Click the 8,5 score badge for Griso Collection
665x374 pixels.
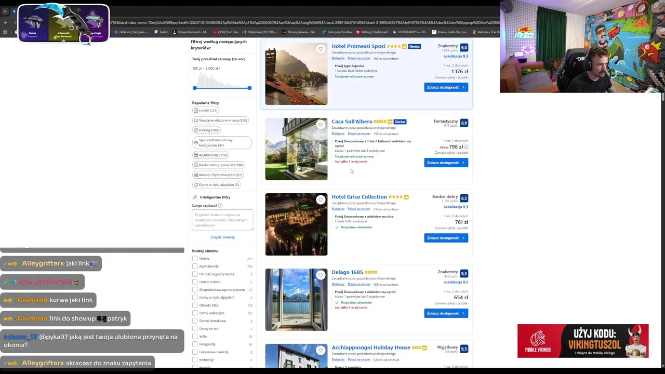click(464, 198)
